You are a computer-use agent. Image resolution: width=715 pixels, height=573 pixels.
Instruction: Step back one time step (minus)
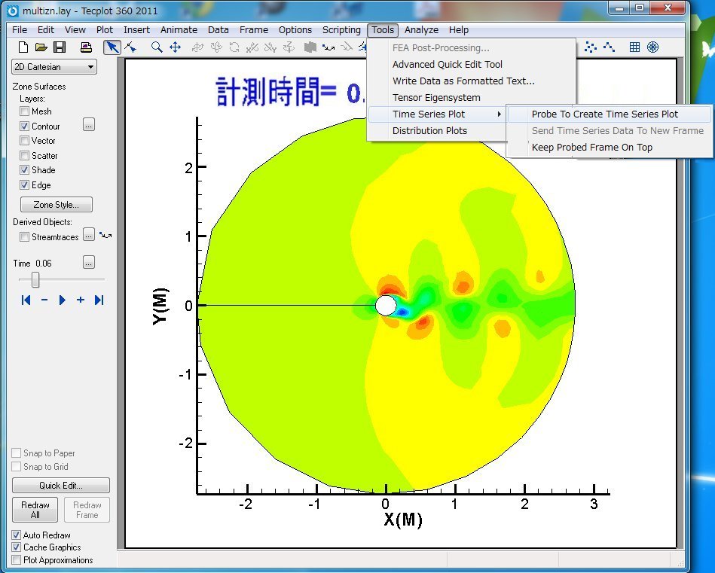[x=44, y=300]
